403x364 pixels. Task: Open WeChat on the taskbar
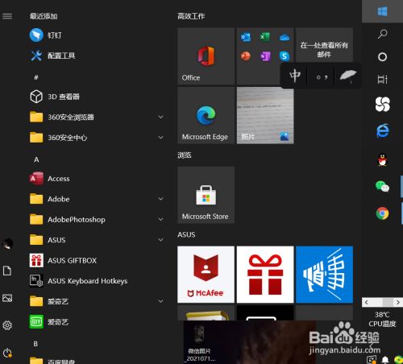(x=382, y=187)
